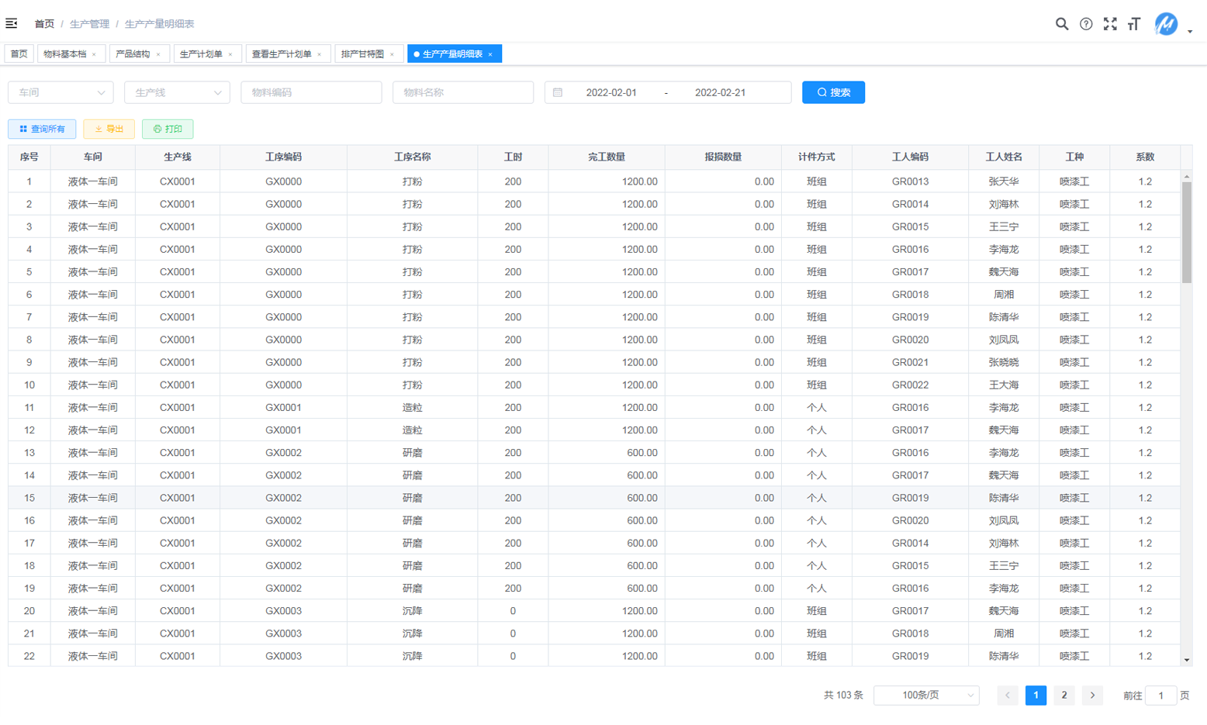This screenshot has width=1207, height=725.
Task: Select worker name 张晓晓 cell
Action: point(1004,362)
